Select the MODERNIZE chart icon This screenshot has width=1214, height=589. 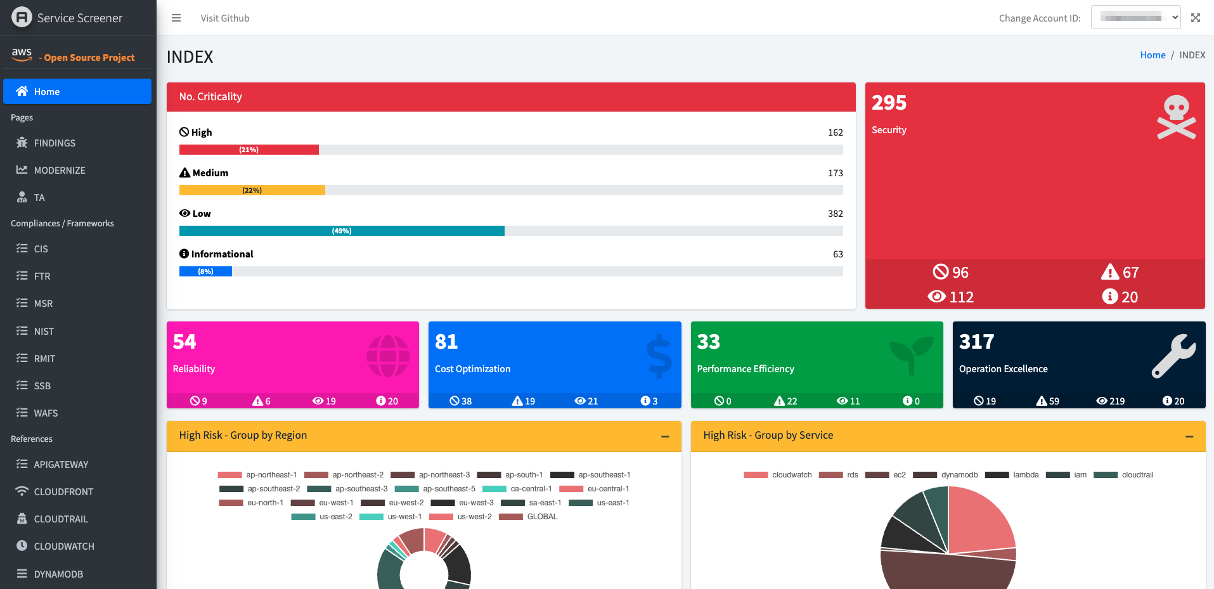(21, 170)
